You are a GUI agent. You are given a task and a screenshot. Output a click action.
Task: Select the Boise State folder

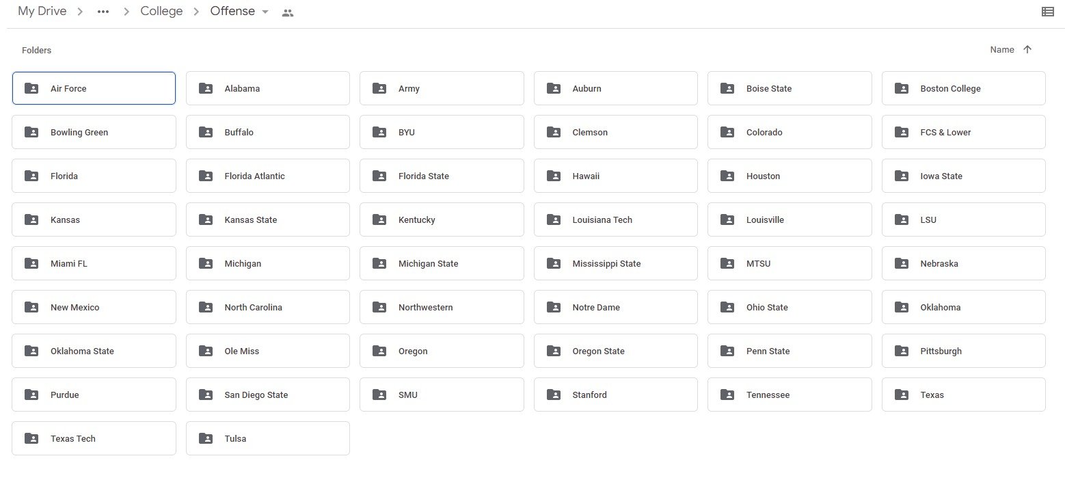point(789,88)
